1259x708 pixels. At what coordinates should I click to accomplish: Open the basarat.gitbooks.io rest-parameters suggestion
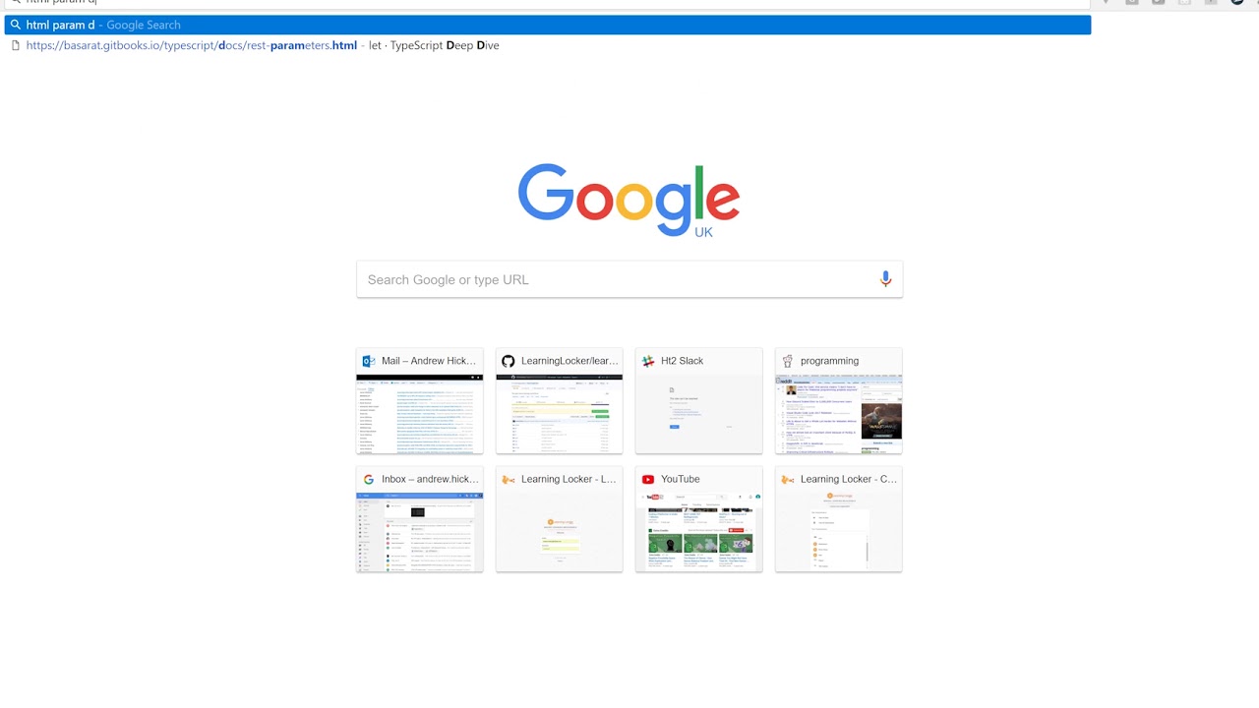pos(548,45)
